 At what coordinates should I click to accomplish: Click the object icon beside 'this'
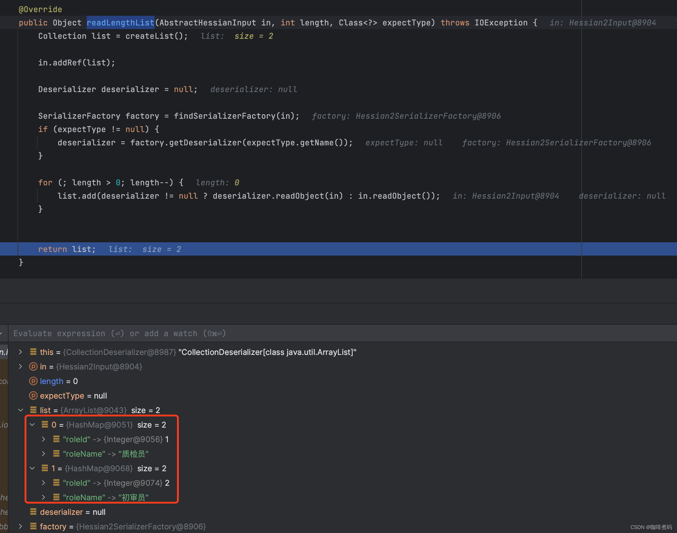[x=33, y=352]
